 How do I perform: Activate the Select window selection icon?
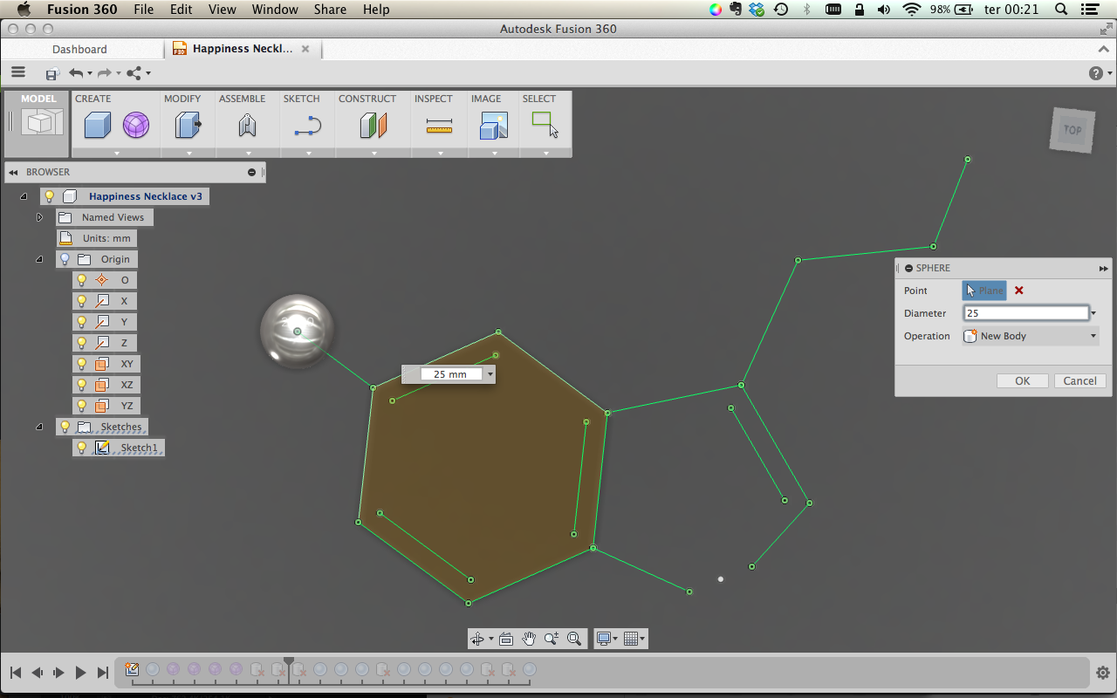point(545,126)
